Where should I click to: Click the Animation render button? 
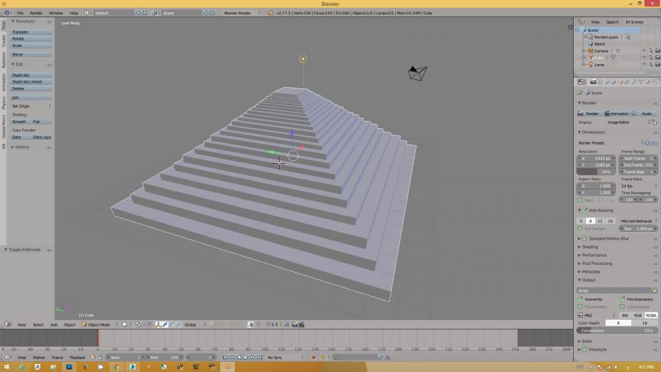[616, 114]
